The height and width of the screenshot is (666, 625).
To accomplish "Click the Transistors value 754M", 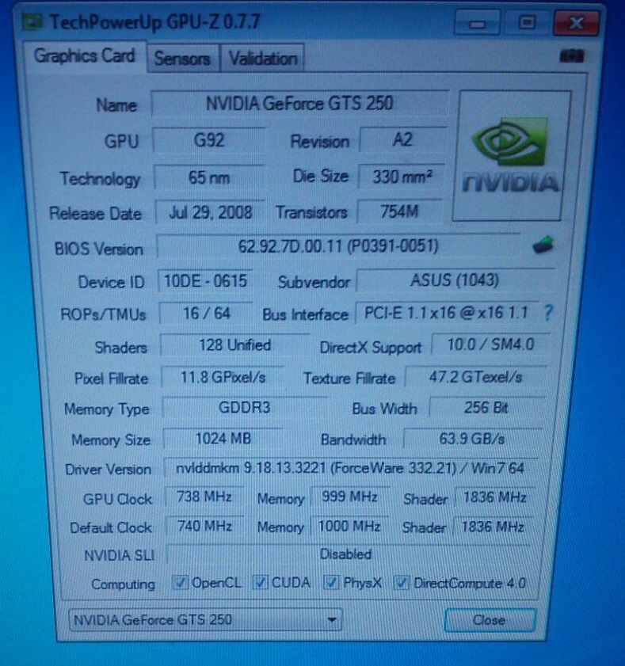I will 400,211.
